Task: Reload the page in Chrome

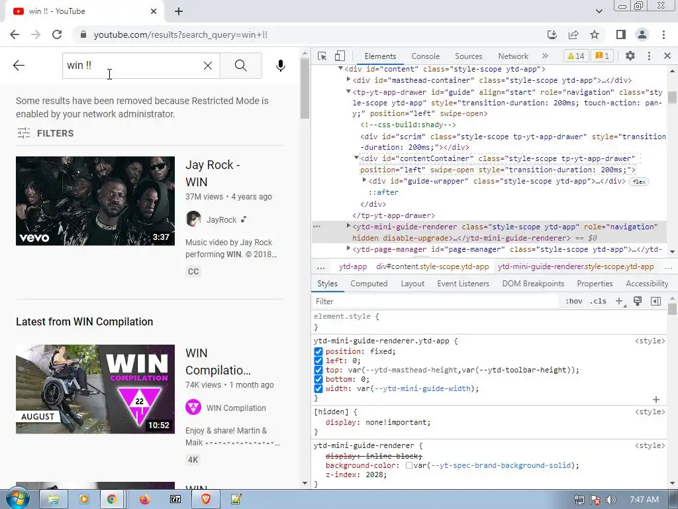Action: (57, 34)
